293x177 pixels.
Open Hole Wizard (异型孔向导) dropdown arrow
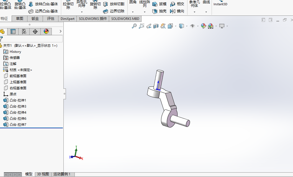pyautogui.click(x=82, y=12)
